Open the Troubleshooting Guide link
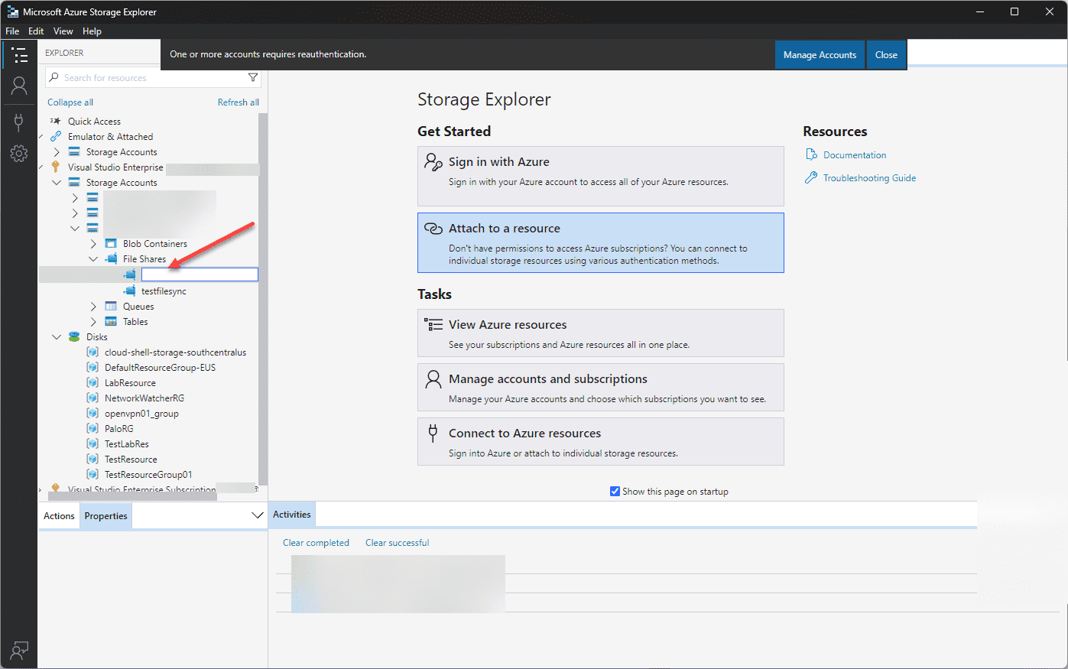This screenshot has height=669, width=1068. (869, 177)
